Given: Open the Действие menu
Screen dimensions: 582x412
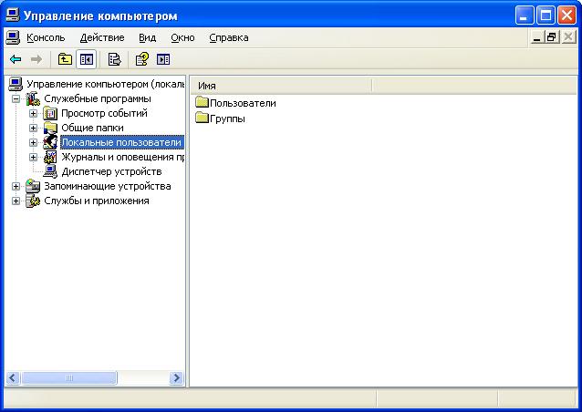Looking at the screenshot, I should pyautogui.click(x=102, y=37).
